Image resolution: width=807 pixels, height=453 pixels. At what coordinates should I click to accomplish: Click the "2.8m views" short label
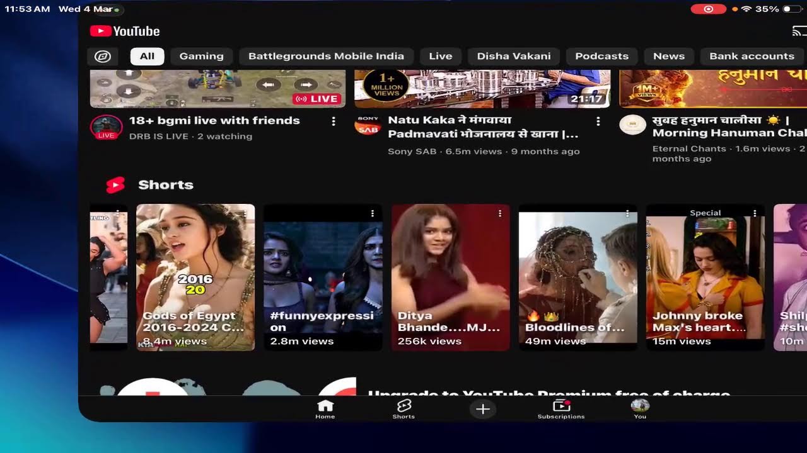[x=301, y=341]
